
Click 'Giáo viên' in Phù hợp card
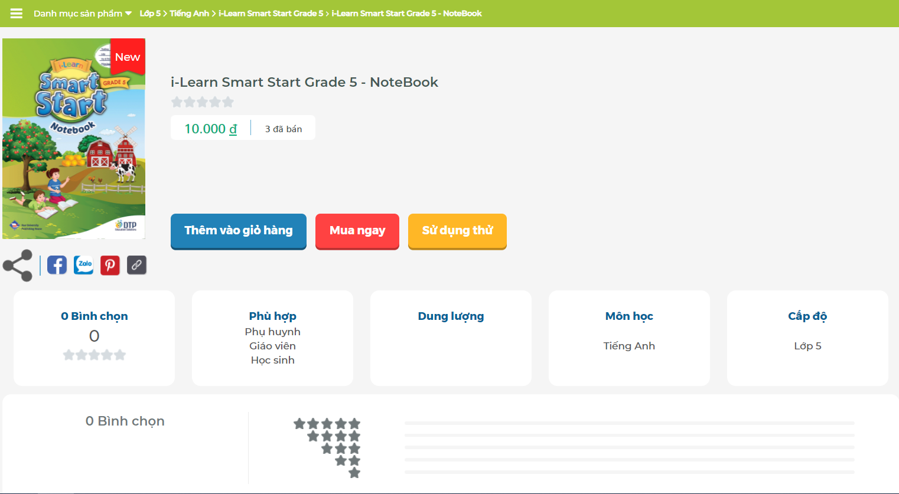coord(272,346)
